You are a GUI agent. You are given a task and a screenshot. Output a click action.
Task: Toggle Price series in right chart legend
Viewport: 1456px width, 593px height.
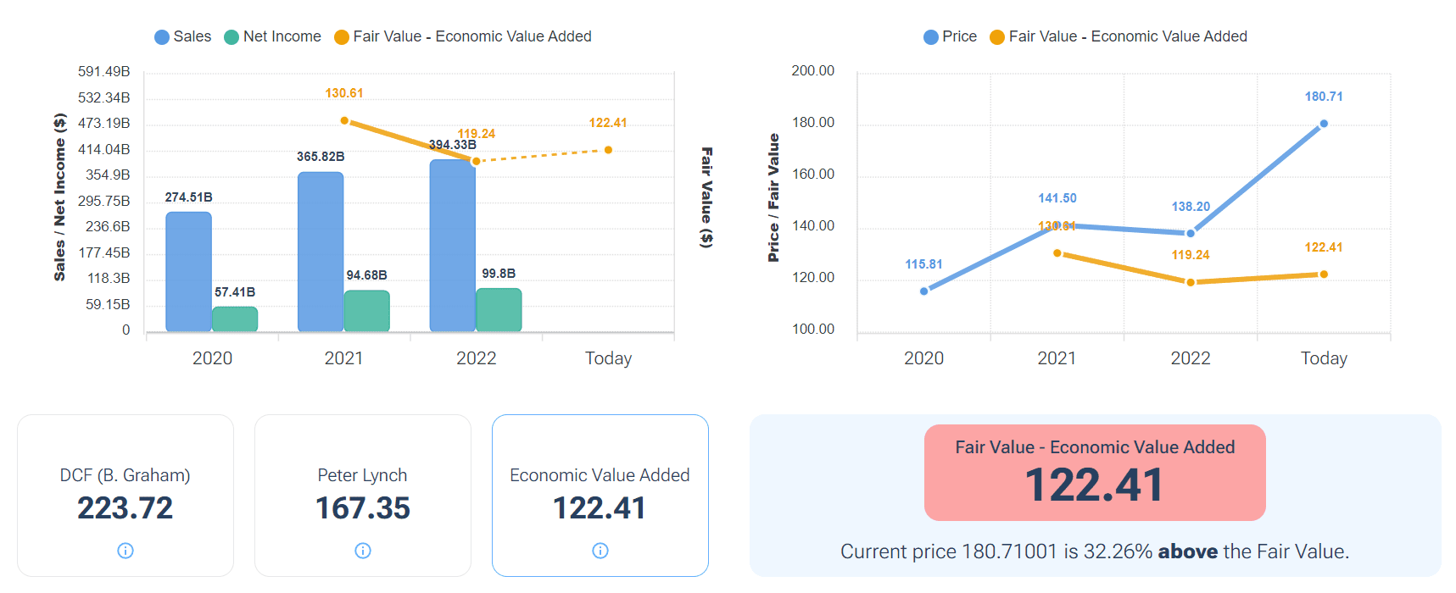[x=951, y=36]
